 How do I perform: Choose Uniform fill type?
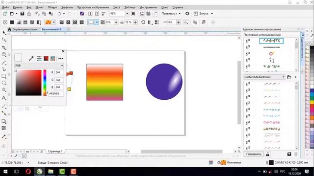pos(12,22)
